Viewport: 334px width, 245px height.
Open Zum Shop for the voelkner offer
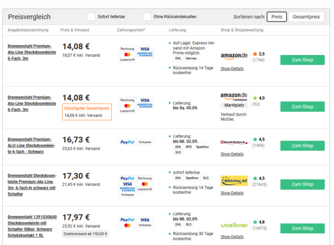[302, 228]
